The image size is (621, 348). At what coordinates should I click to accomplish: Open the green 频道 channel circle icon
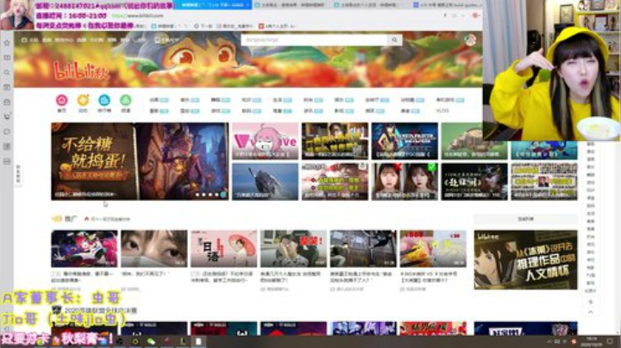click(x=126, y=100)
